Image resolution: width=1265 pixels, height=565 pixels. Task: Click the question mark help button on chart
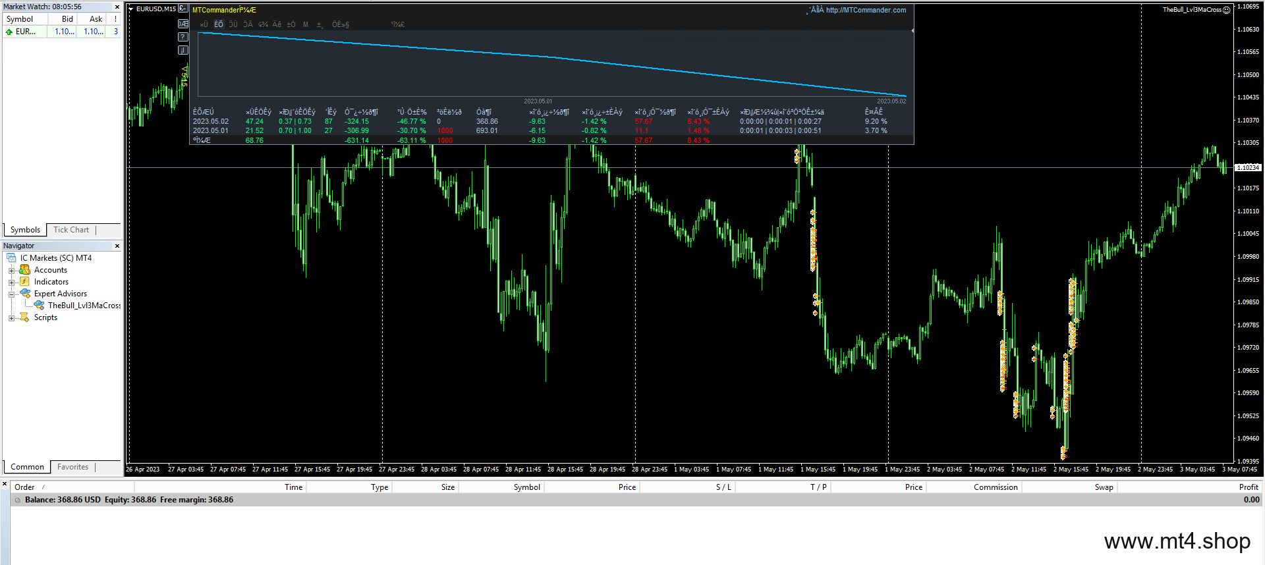tap(183, 37)
